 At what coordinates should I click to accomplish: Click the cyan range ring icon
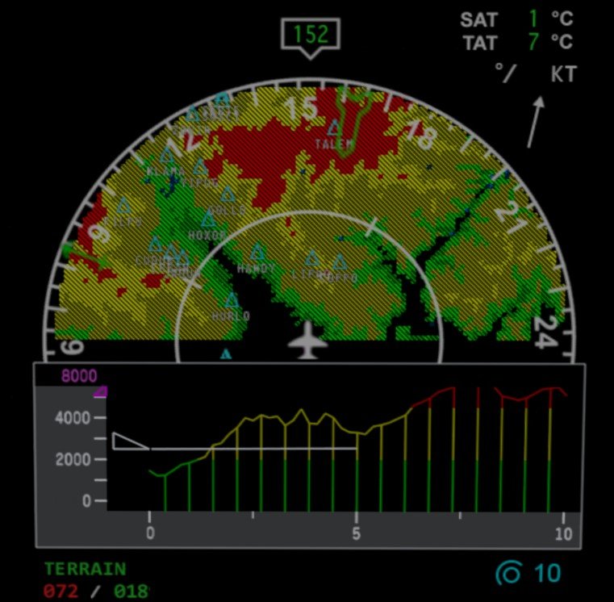[509, 573]
